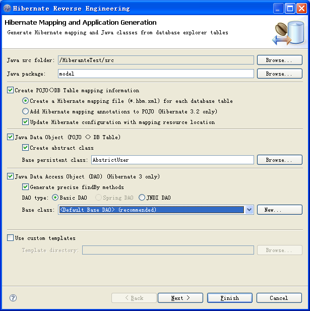This screenshot has width=310, height=311.
Task: Close the Hibernate Reverse Engineering dialog
Action: click(301, 9)
